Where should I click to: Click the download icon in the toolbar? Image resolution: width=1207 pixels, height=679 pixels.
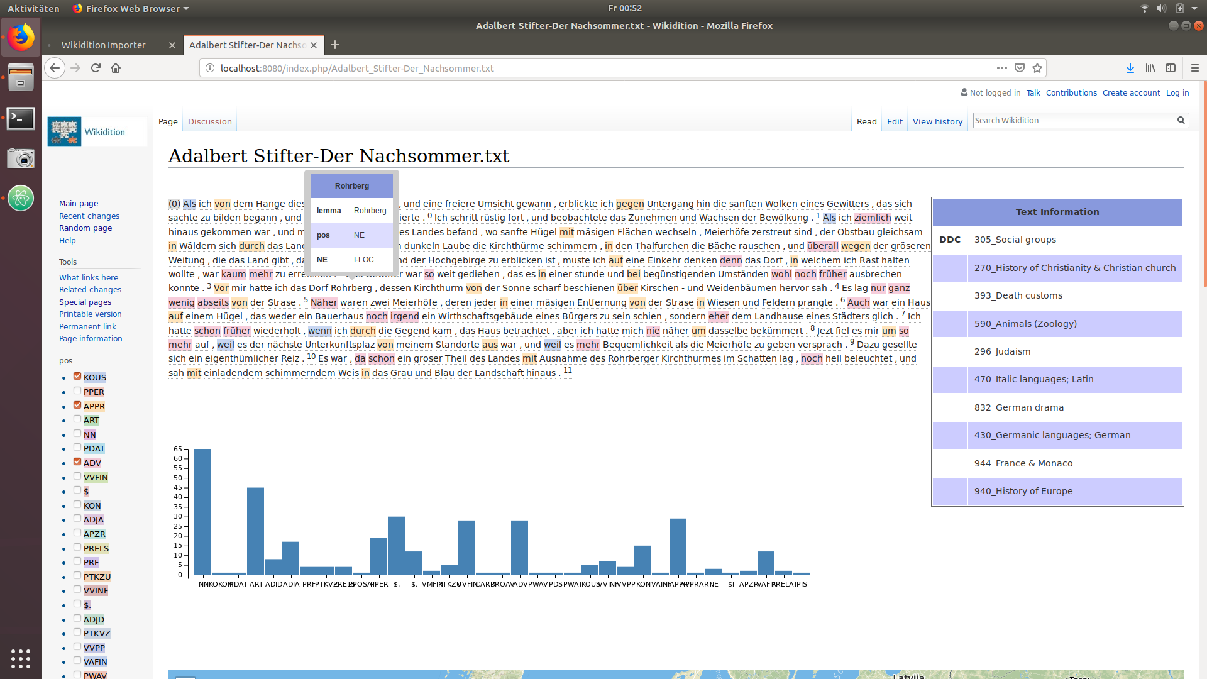click(1131, 68)
